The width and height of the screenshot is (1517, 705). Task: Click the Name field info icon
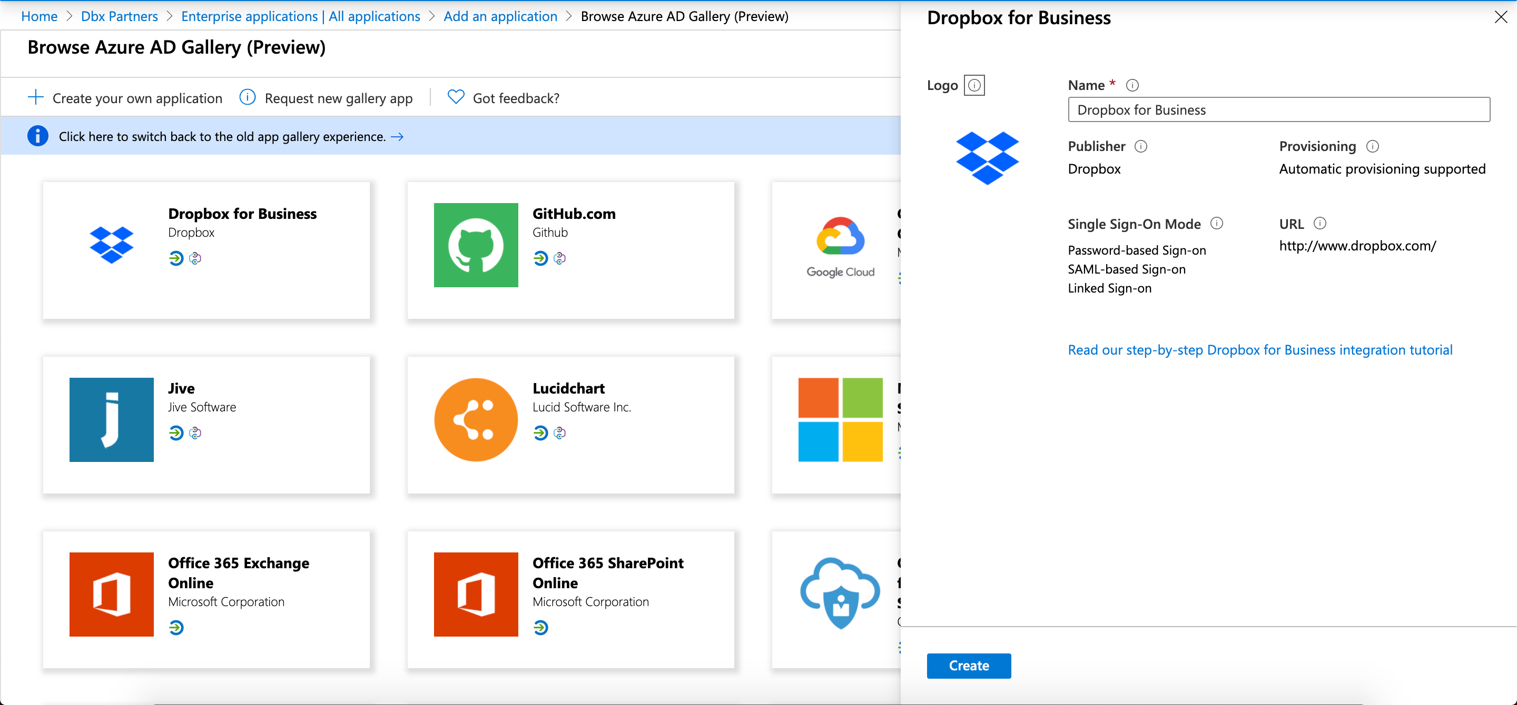click(x=1132, y=85)
